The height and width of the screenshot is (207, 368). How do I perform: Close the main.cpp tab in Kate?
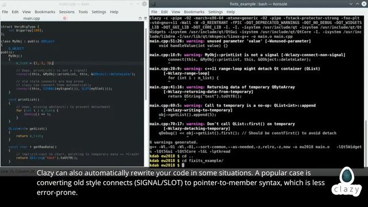[65, 18]
